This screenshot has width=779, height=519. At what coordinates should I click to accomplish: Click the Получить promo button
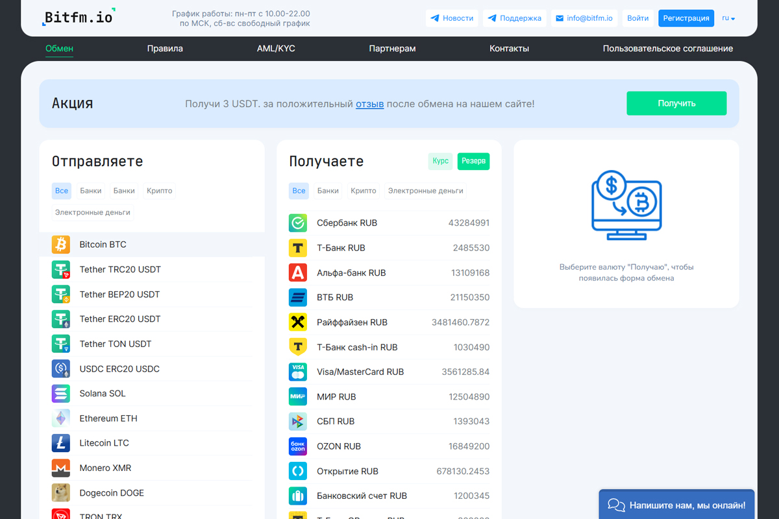click(x=676, y=103)
